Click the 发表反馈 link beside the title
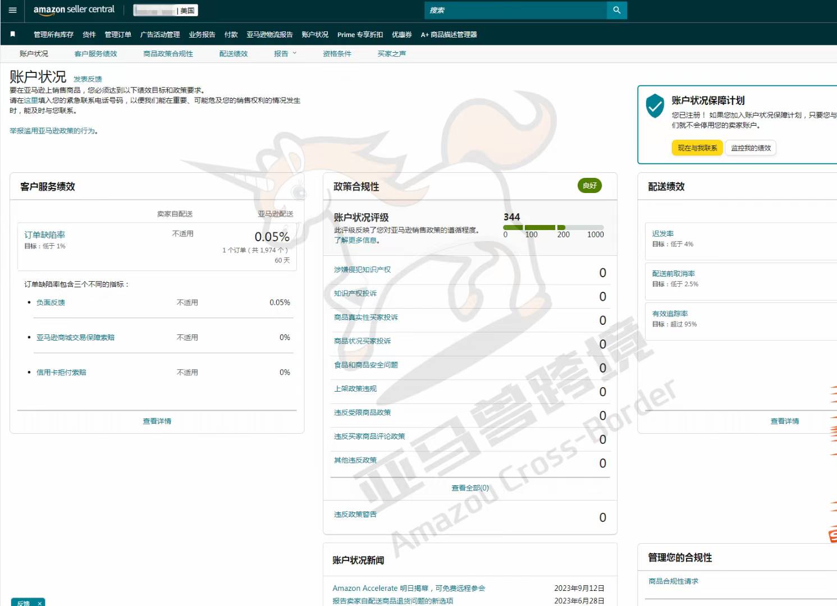 coord(88,79)
